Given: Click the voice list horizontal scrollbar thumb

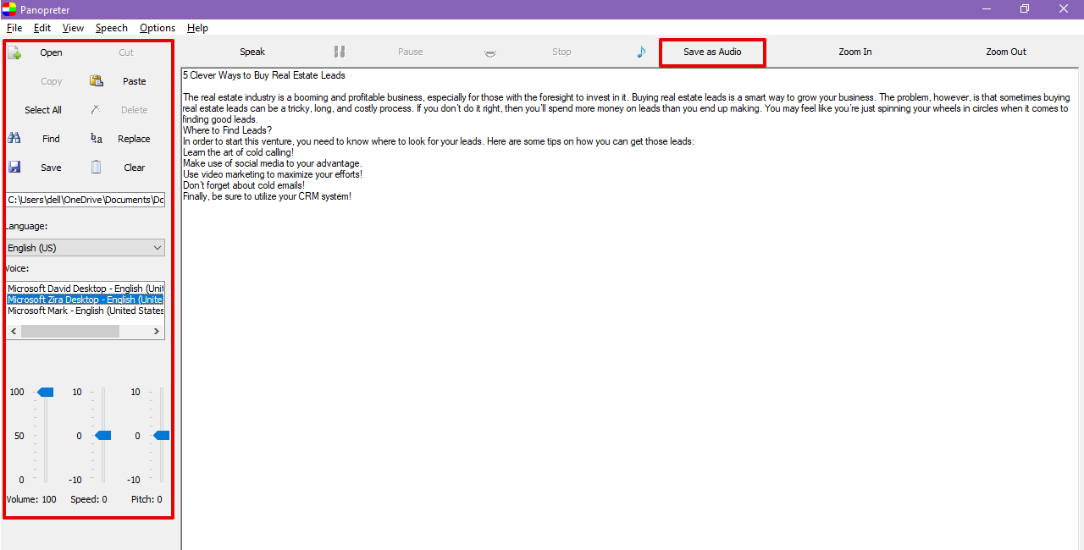Looking at the screenshot, I should click(x=70, y=332).
